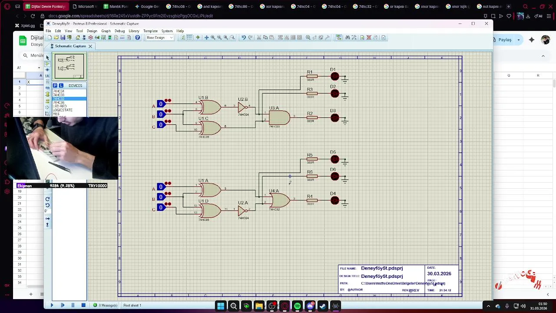The image size is (556, 313).
Task: Select the Subcircuit Mode tool
Action: 47,94
